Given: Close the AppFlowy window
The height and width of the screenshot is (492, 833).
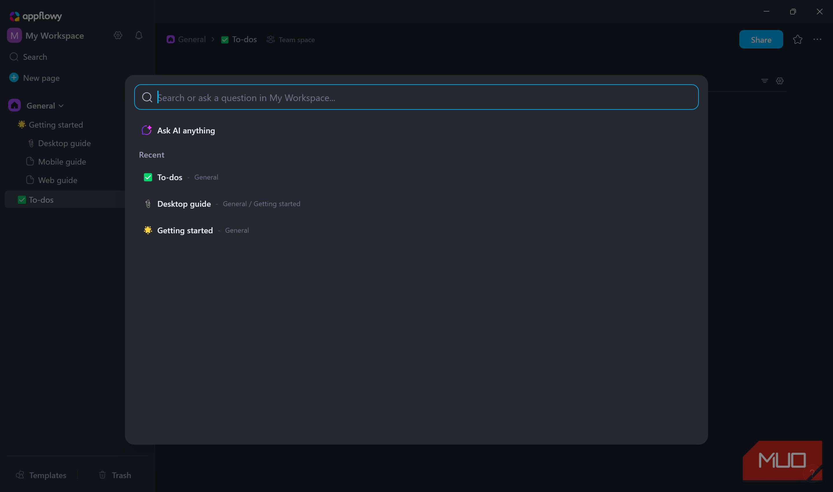Looking at the screenshot, I should coord(820,12).
